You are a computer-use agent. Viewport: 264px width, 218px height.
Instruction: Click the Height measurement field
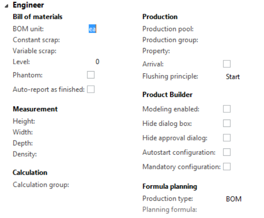(92, 121)
